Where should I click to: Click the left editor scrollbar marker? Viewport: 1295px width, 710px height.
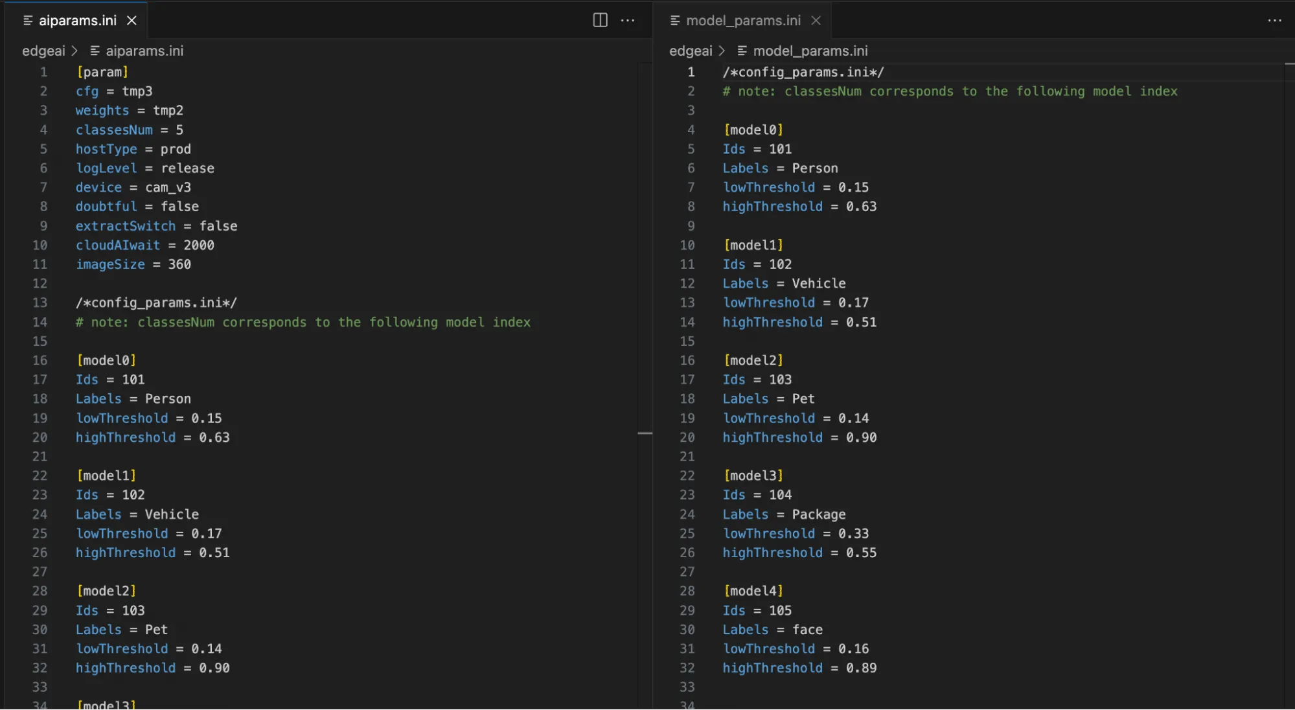pos(645,433)
